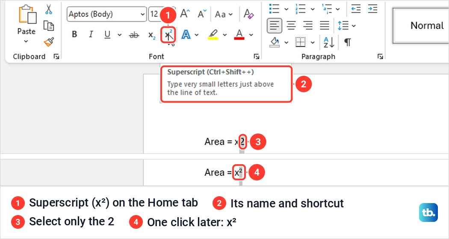Center the text
449x239 pixels.
click(291, 26)
